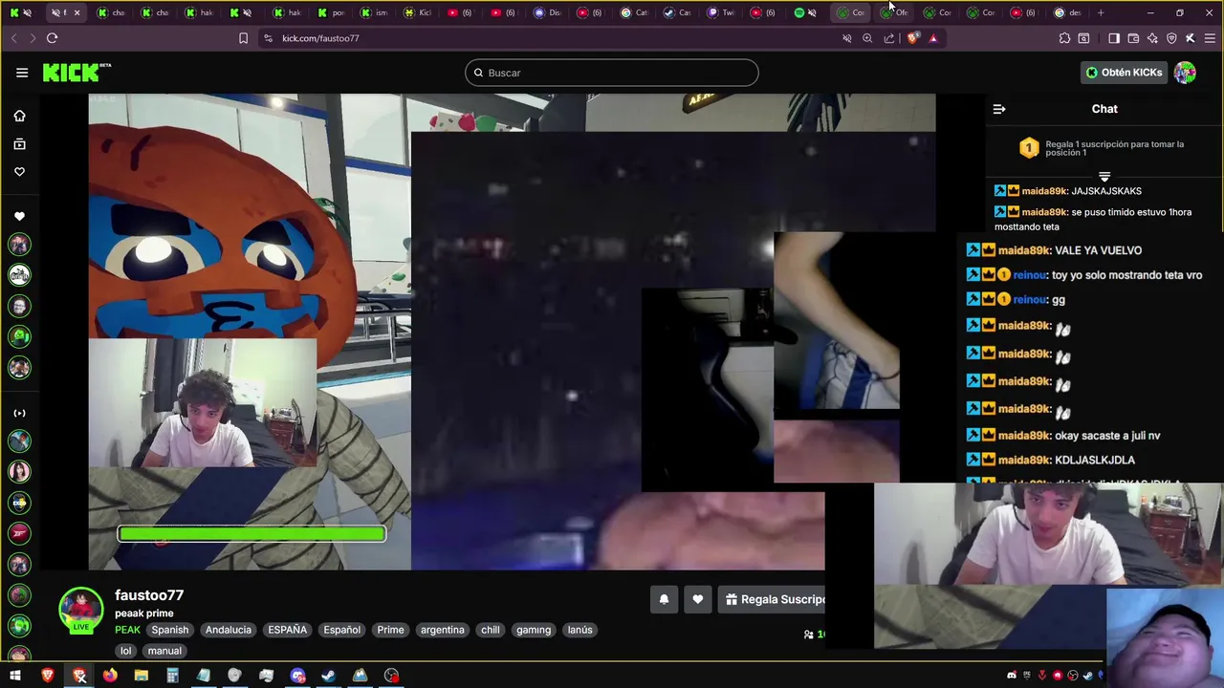Open a new browser tab

[x=1101, y=12]
